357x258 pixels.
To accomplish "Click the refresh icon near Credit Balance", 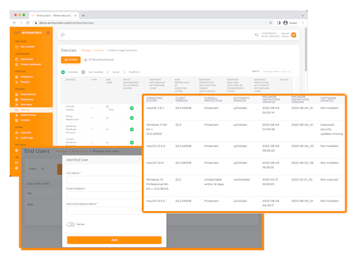I will coord(256,35).
